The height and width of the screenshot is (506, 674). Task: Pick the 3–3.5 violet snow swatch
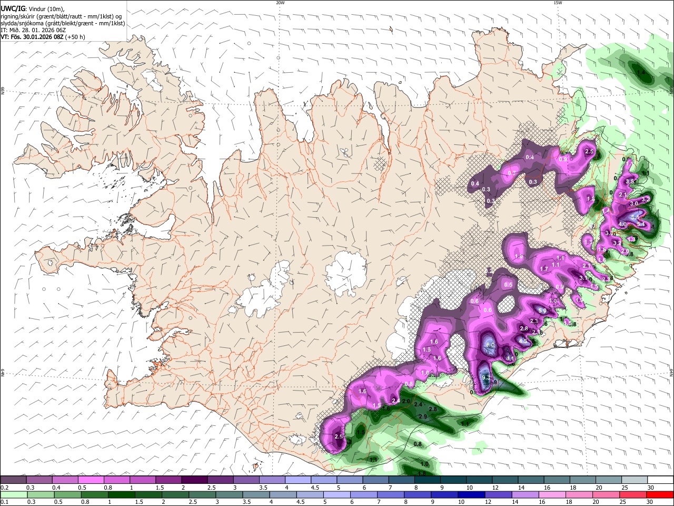point(245,480)
